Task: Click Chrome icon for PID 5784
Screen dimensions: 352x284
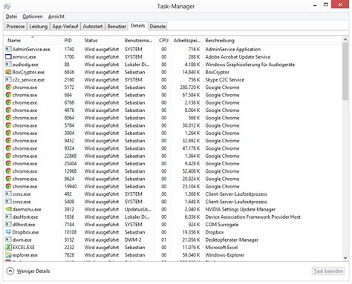Action: click(8, 125)
